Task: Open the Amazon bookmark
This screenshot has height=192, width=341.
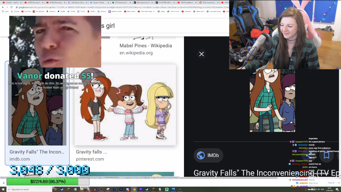Action: click(51, 11)
